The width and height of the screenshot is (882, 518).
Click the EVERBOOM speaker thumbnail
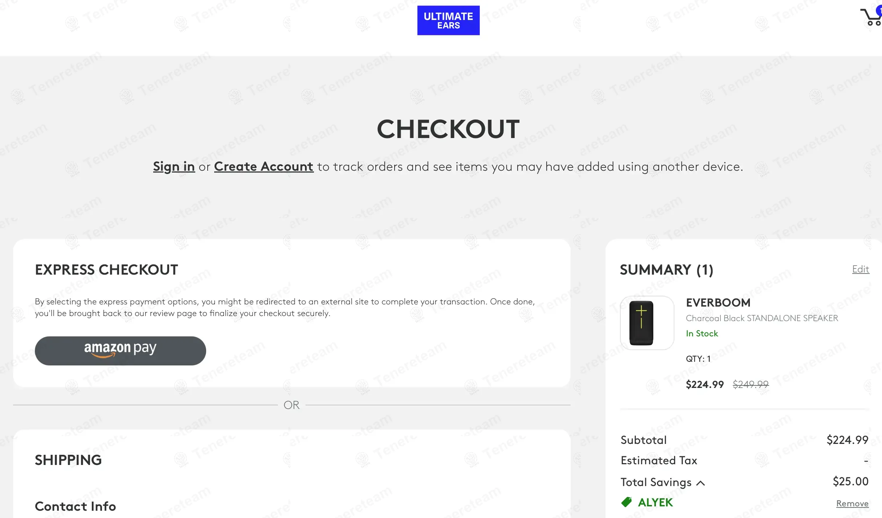tap(647, 323)
